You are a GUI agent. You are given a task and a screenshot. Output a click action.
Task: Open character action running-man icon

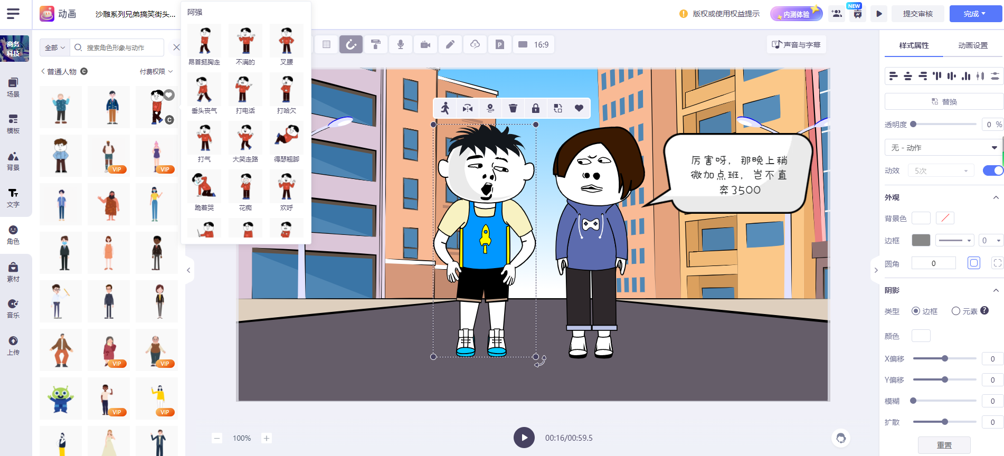point(445,108)
